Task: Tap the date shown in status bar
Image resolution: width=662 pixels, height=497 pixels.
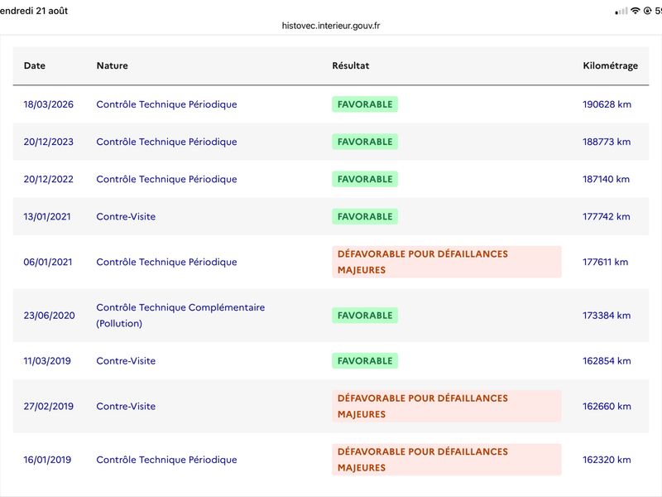Action: point(34,11)
